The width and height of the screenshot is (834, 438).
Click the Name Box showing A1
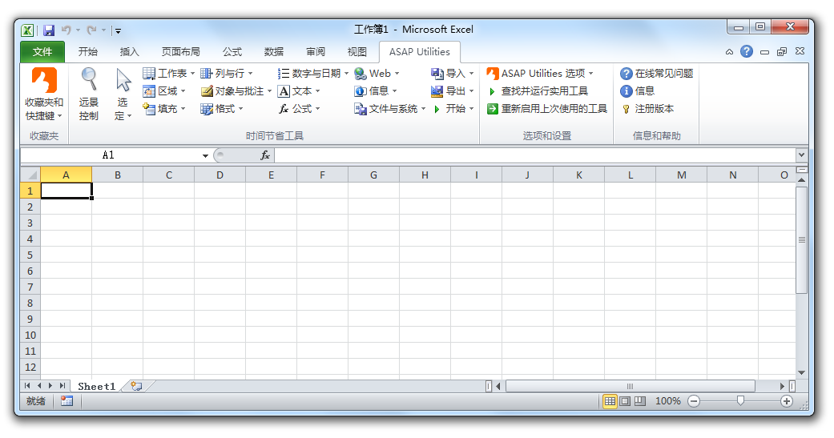coord(109,155)
